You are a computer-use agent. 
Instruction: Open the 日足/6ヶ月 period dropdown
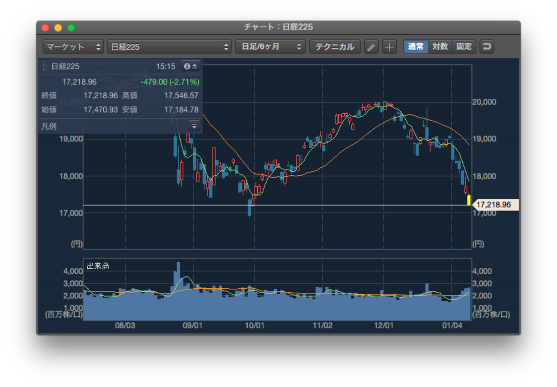click(270, 47)
